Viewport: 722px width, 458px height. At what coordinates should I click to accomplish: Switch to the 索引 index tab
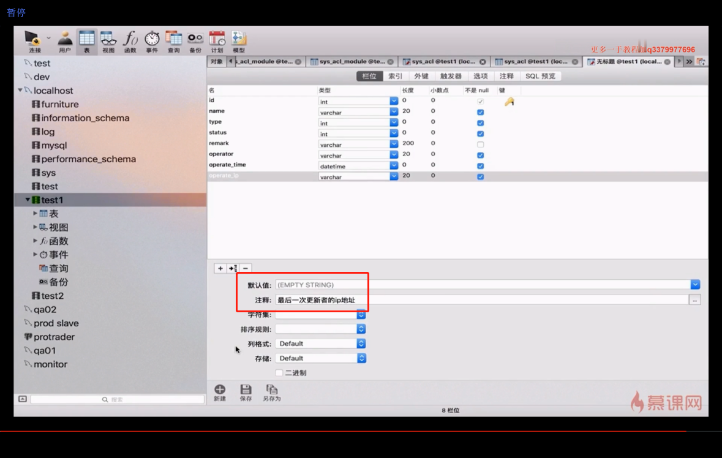(395, 76)
